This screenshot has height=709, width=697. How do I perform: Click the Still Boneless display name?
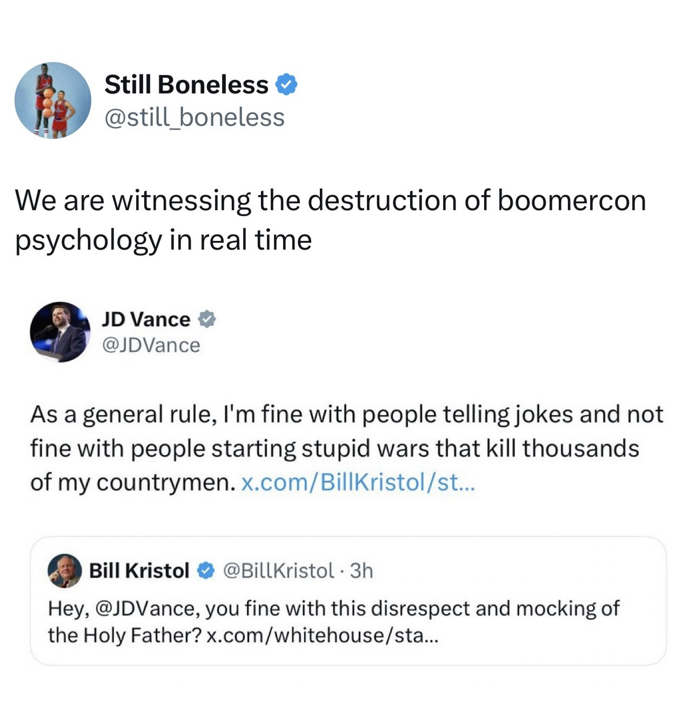(x=186, y=85)
